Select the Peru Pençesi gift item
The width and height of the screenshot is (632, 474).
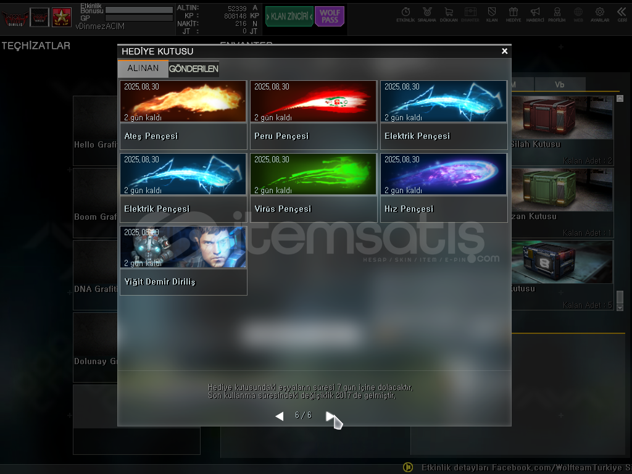[x=314, y=115]
